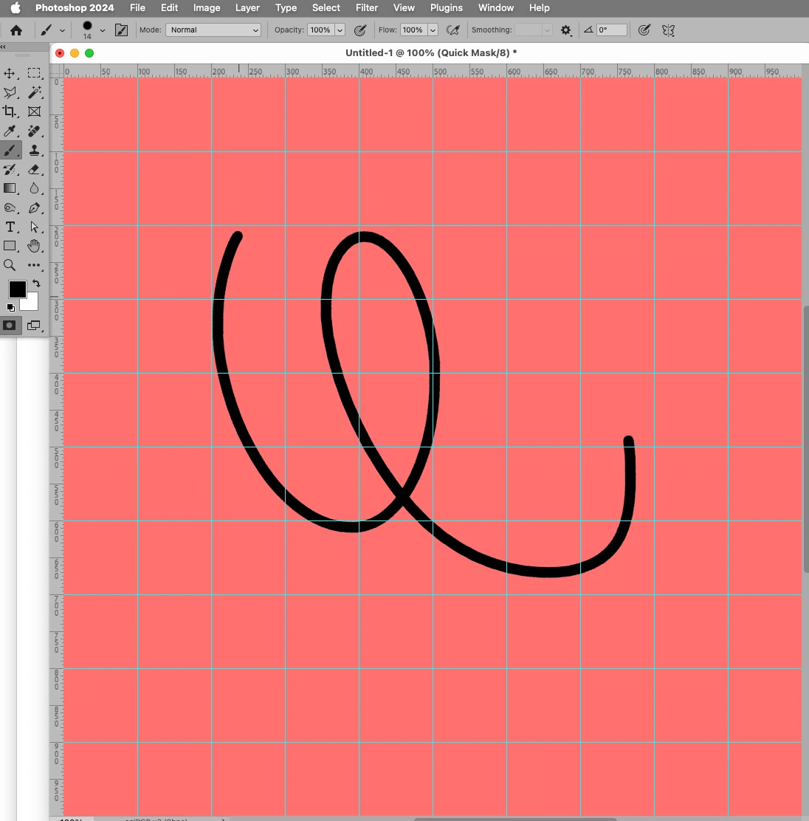
Task: Select the Rectangle shape tool
Action: [x=10, y=246]
